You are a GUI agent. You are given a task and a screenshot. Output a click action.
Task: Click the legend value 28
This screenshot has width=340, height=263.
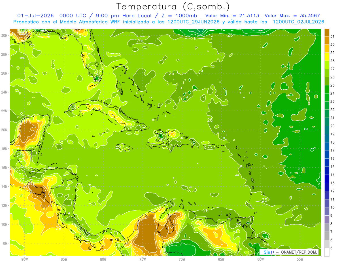(333, 61)
